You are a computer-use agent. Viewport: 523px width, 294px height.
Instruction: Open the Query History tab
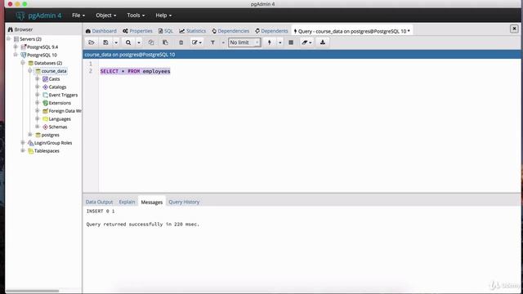point(184,202)
